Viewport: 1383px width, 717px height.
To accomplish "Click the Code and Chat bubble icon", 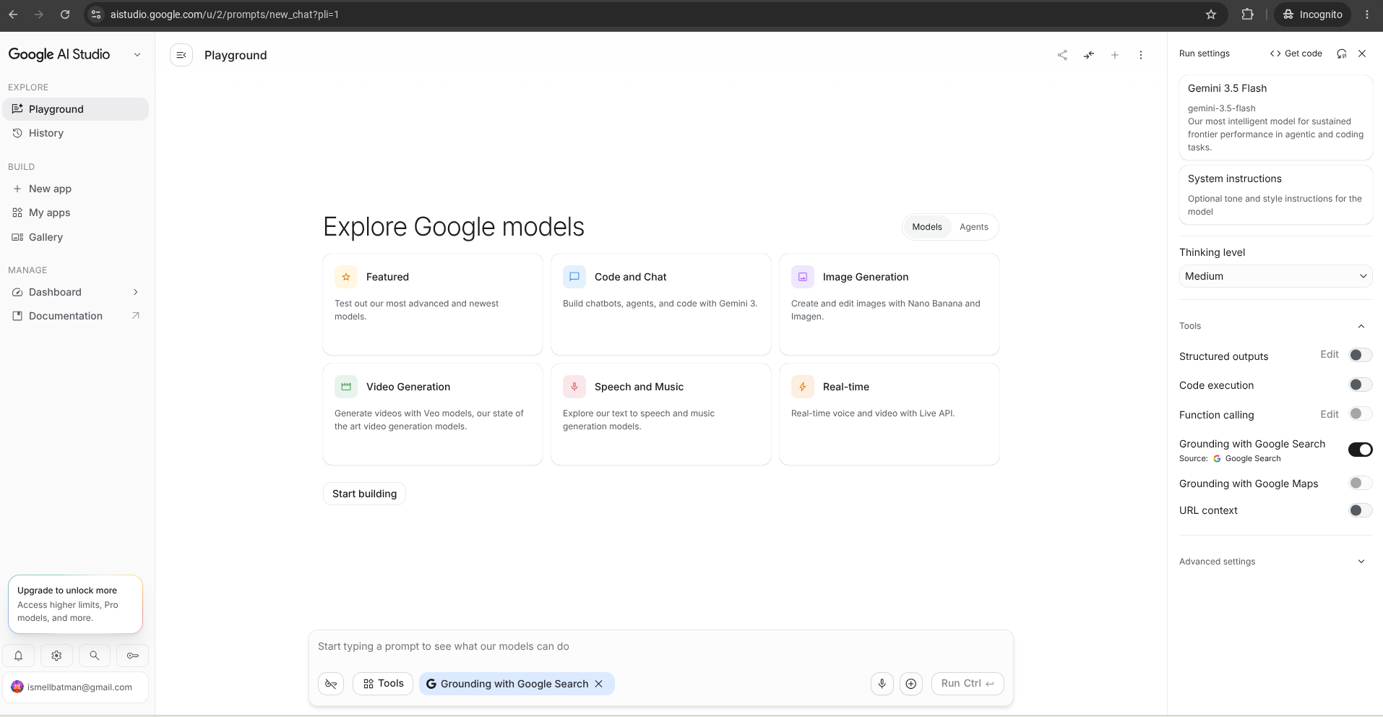I will [574, 277].
